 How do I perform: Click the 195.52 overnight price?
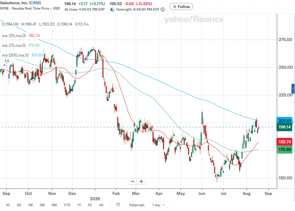click(116, 4)
